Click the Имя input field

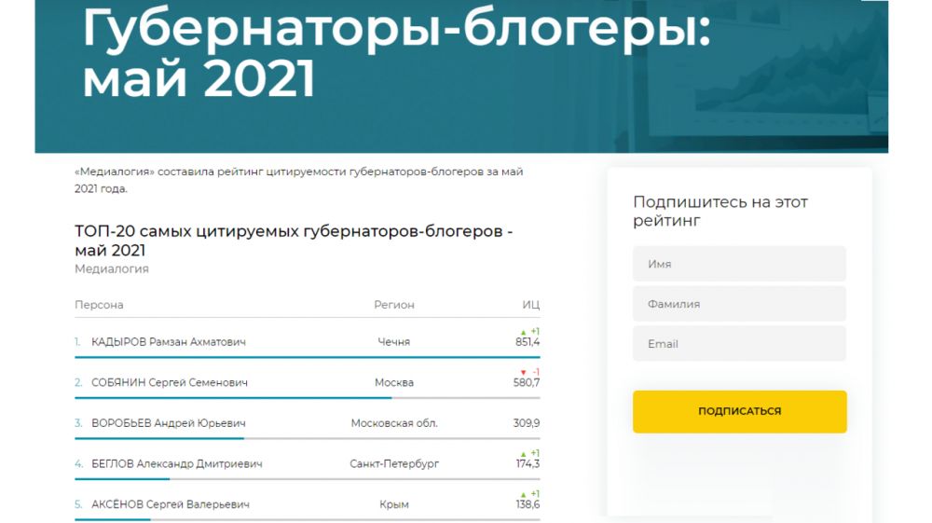click(739, 264)
